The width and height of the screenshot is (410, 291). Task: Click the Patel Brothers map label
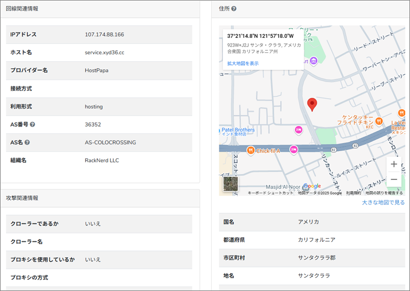(238, 131)
